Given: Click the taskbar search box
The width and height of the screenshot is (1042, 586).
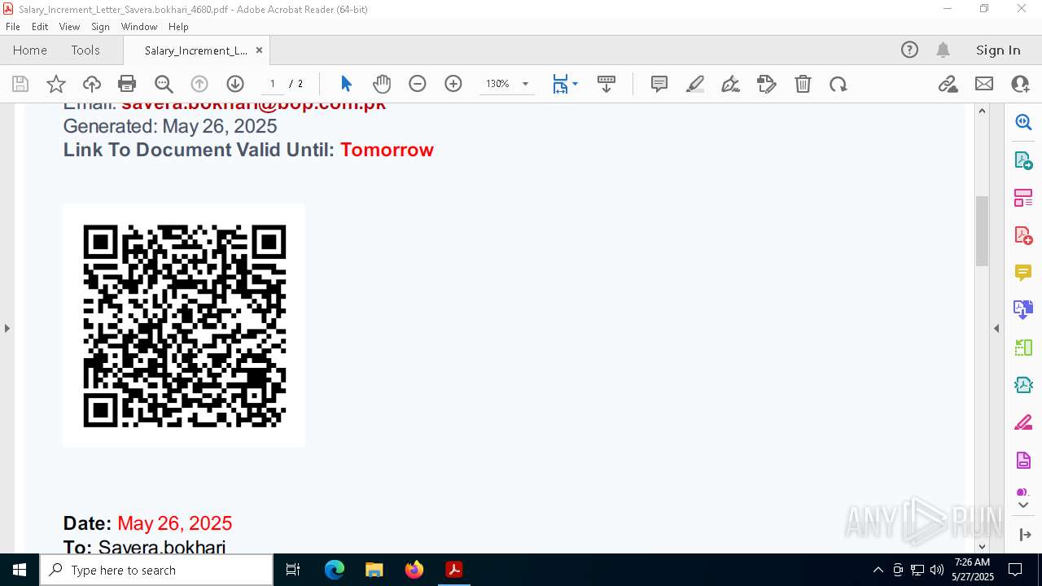Looking at the screenshot, I should [x=156, y=570].
